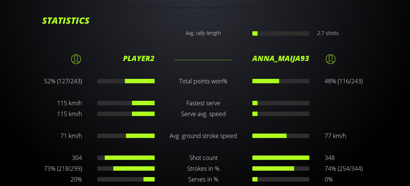Image resolution: width=410 pixels, height=186 pixels.
Task: Click ANNA_MAIJA93's Total points won bar
Action: (x=281, y=81)
